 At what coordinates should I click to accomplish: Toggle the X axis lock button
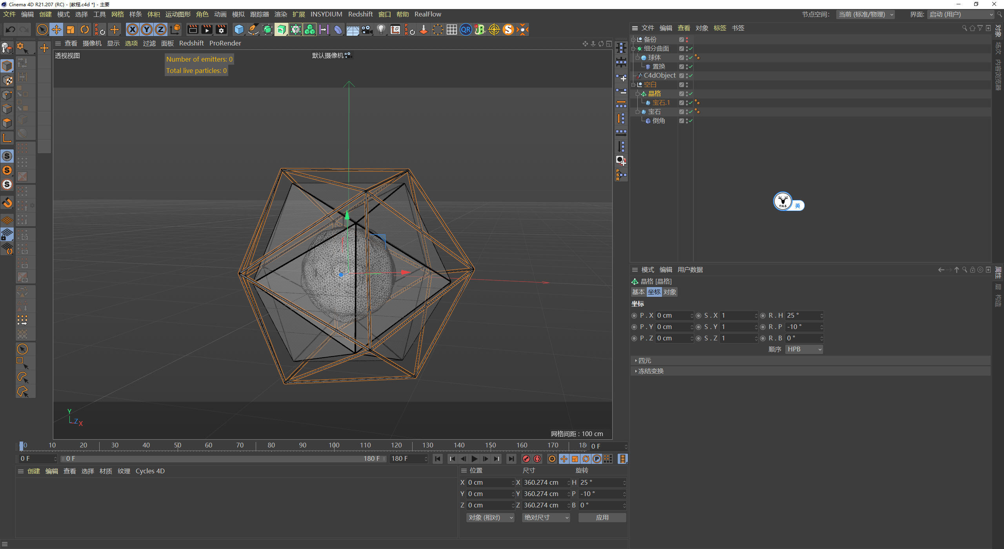click(x=133, y=29)
